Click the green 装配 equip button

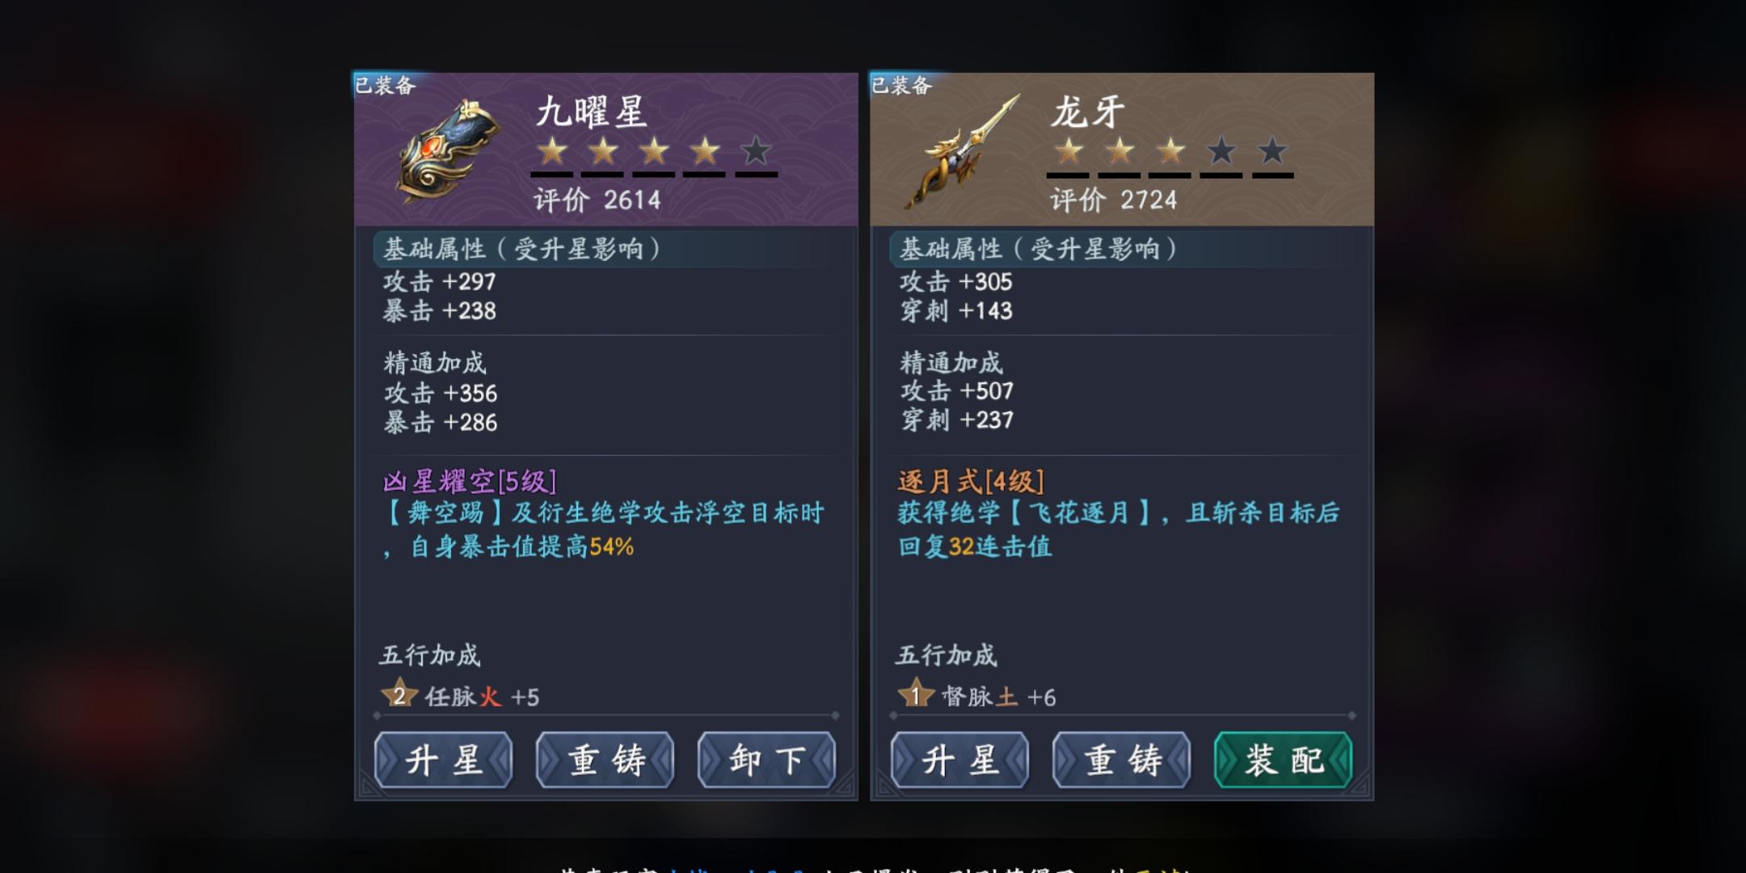tap(1283, 760)
